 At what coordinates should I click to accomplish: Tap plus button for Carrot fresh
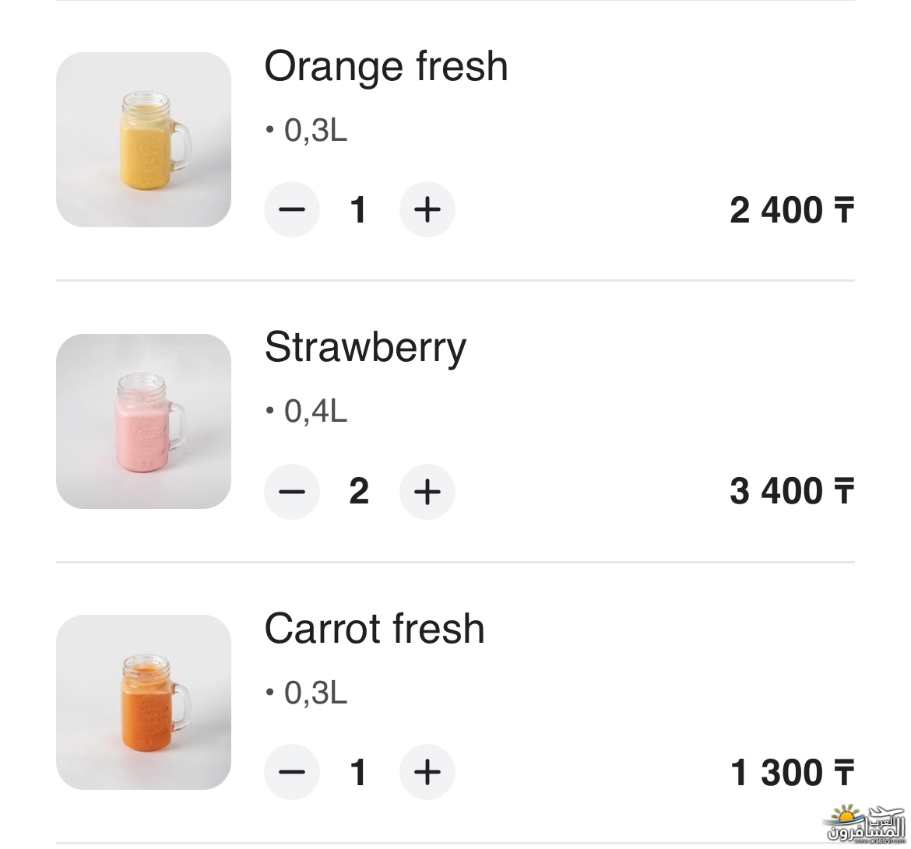click(427, 772)
